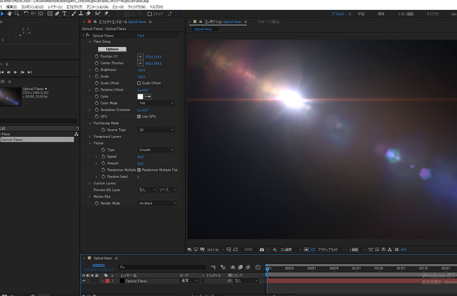Select the Type text tool

point(64,14)
